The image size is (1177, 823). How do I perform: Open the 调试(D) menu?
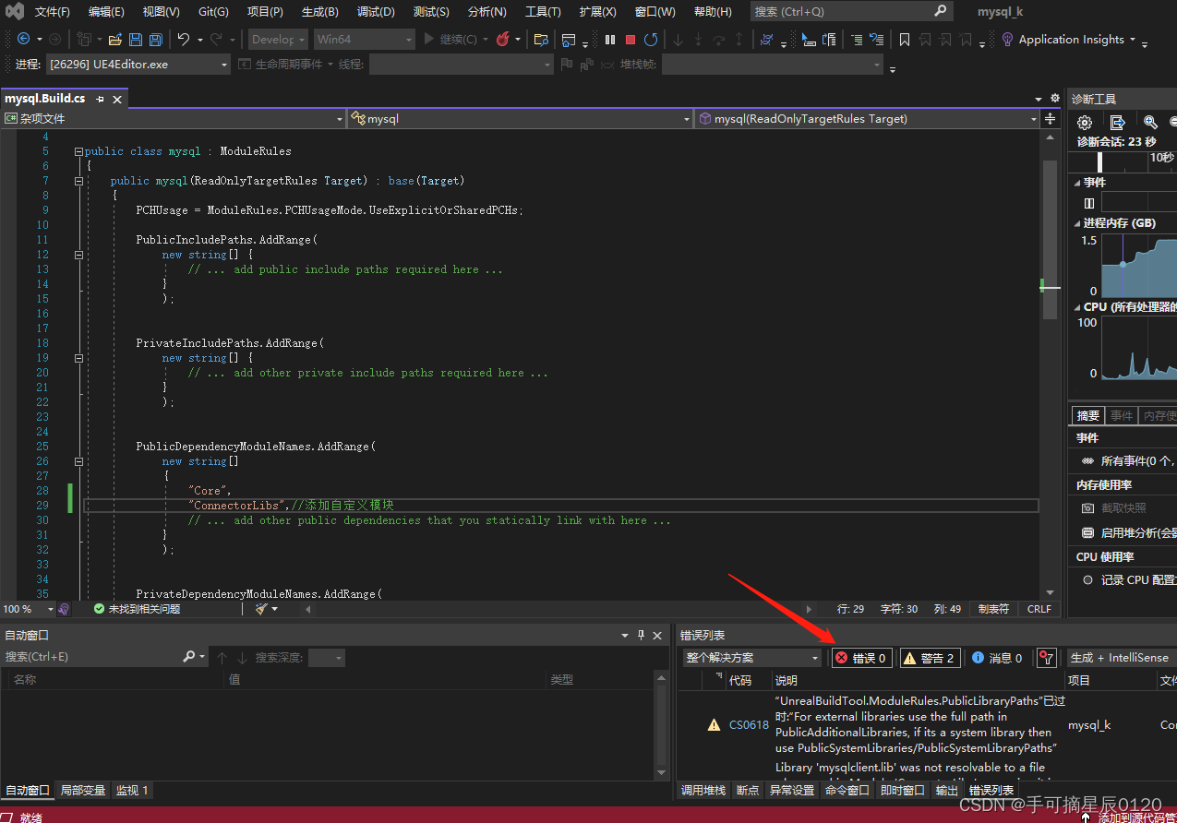point(375,11)
